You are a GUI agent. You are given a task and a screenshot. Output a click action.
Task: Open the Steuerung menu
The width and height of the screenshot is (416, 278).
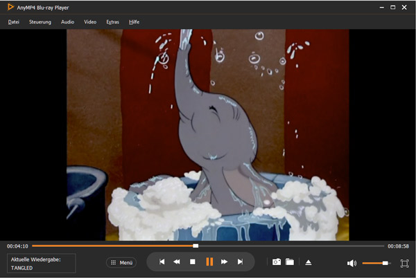pos(40,22)
